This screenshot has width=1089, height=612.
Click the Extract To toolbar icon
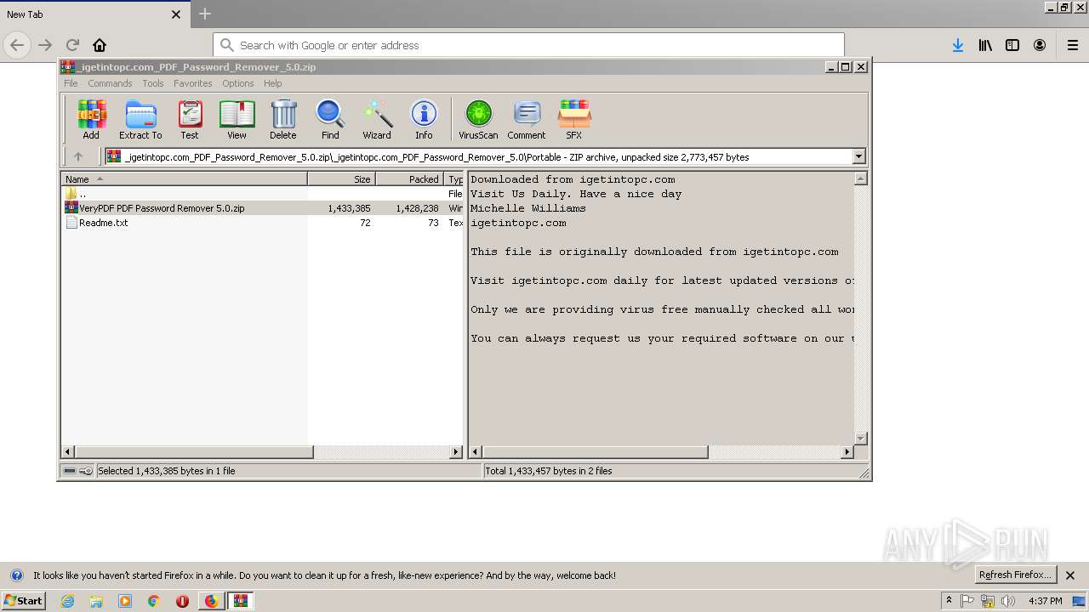[140, 119]
